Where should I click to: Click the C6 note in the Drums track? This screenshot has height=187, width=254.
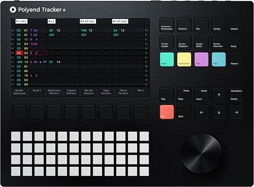(19, 39)
